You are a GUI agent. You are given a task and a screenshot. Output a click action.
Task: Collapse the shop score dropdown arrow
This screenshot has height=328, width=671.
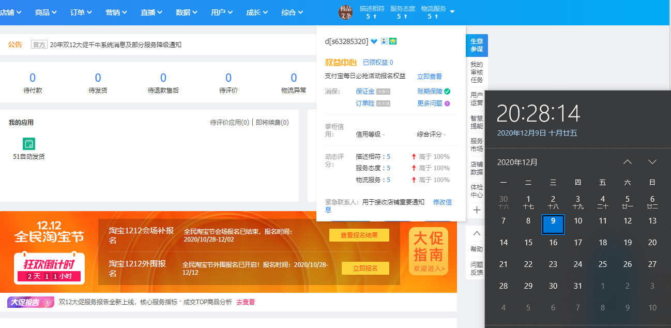pos(452,11)
